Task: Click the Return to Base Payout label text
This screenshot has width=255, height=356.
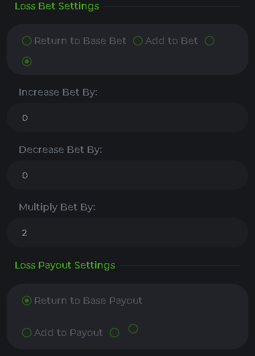Action: click(x=88, y=301)
